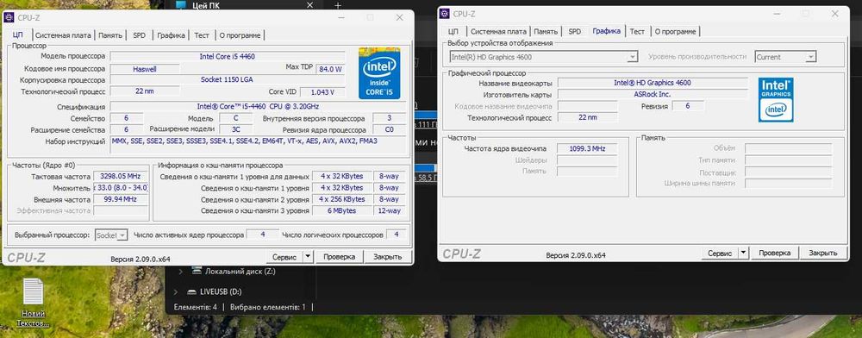Click the 12-way cache associativity value
Image resolution: width=862 pixels, height=338 pixels.
[x=390, y=211]
